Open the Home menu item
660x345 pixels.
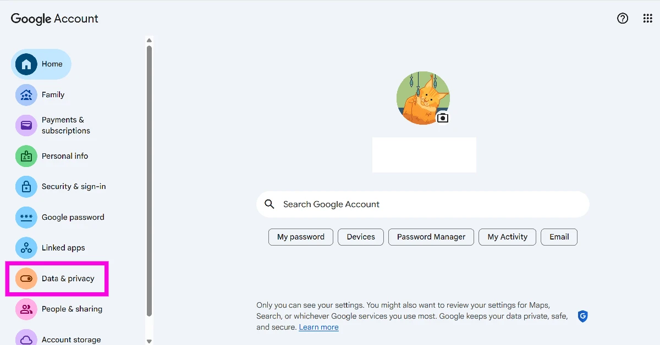(41, 64)
